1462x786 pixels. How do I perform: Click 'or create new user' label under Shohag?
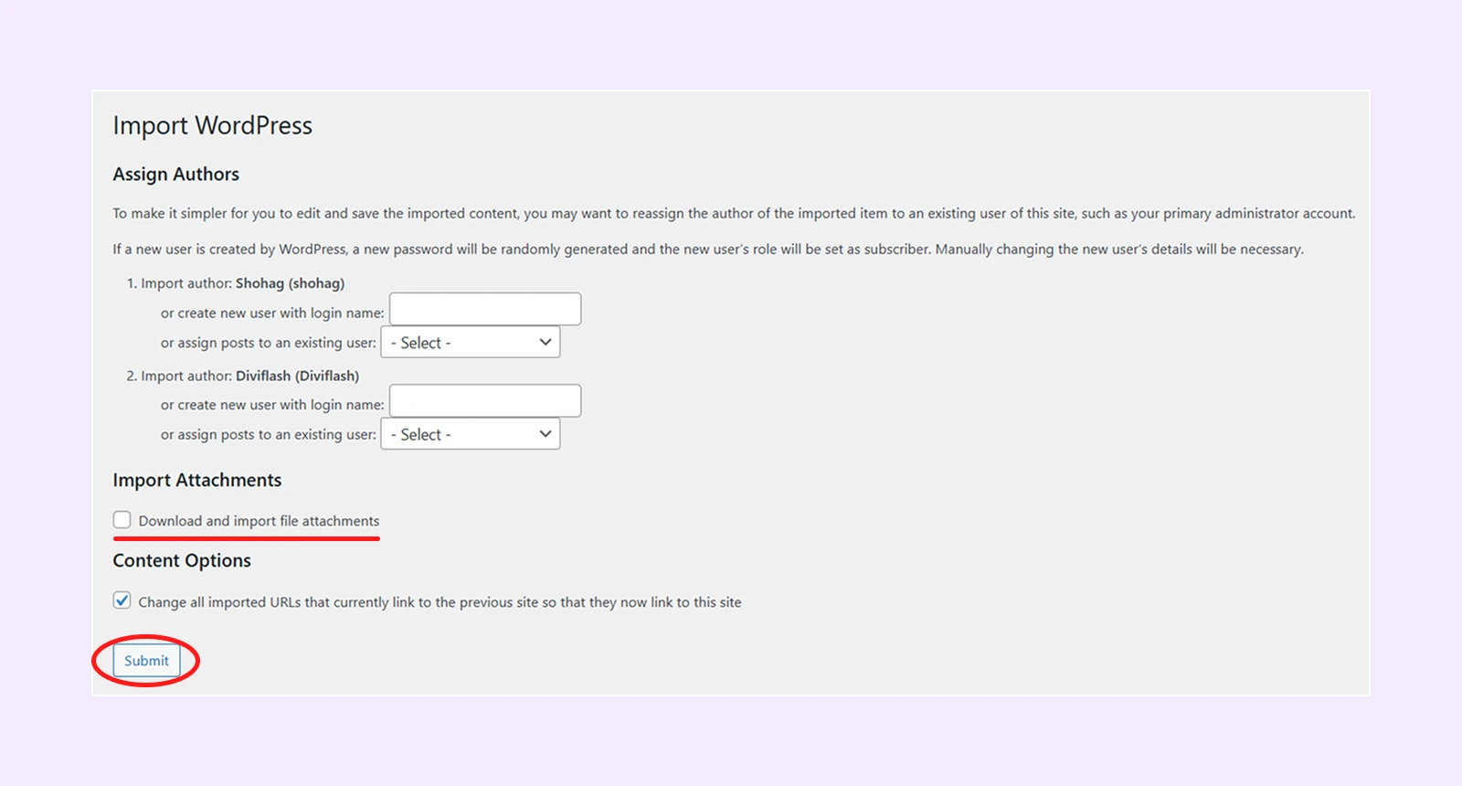coord(272,313)
